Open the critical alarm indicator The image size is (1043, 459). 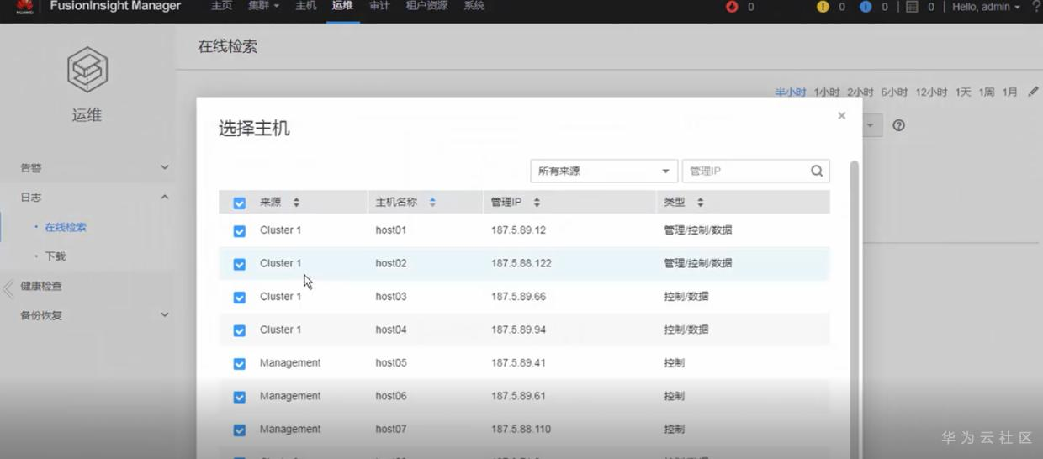pyautogui.click(x=732, y=7)
